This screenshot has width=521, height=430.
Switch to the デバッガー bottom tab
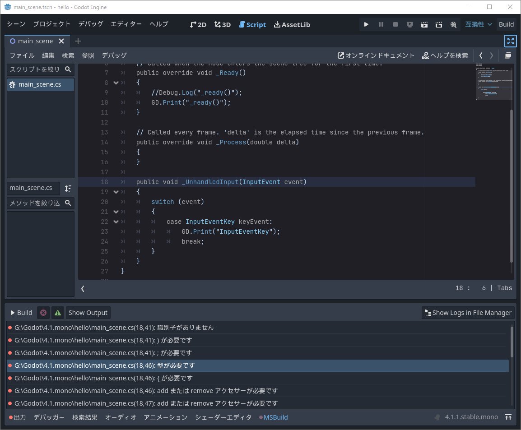coord(49,417)
